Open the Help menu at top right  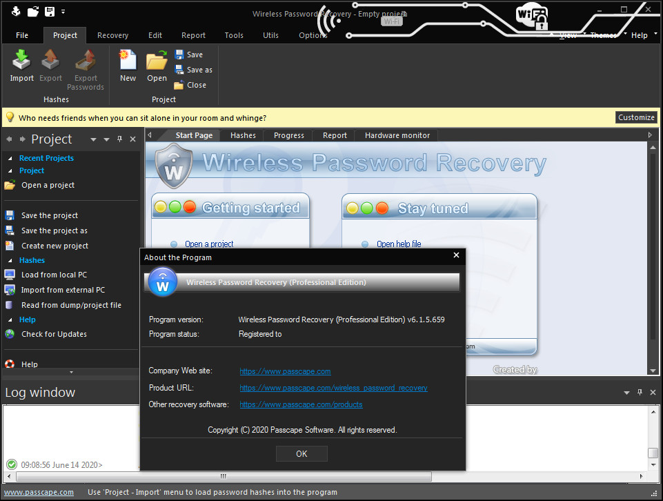640,35
